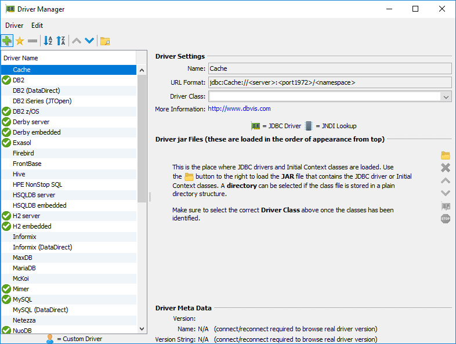Remove driver with the minus toolbar icon

click(x=32, y=41)
